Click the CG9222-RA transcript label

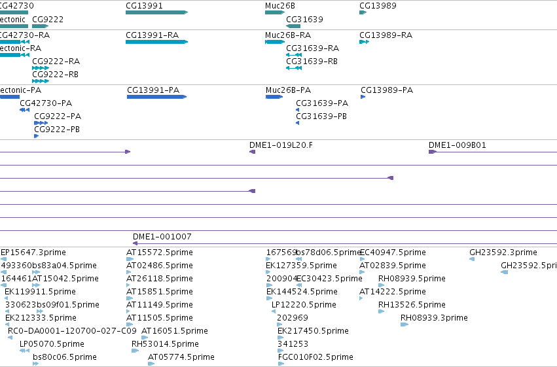pyautogui.click(x=56, y=61)
